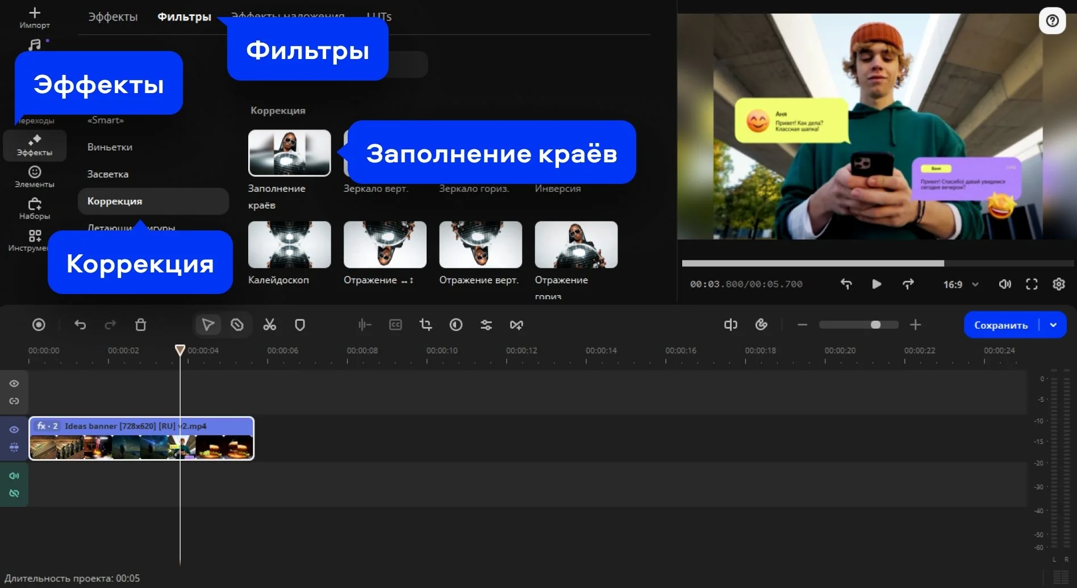Click the scissors split clip icon
Viewport: 1077px width, 588px height.
[269, 325]
